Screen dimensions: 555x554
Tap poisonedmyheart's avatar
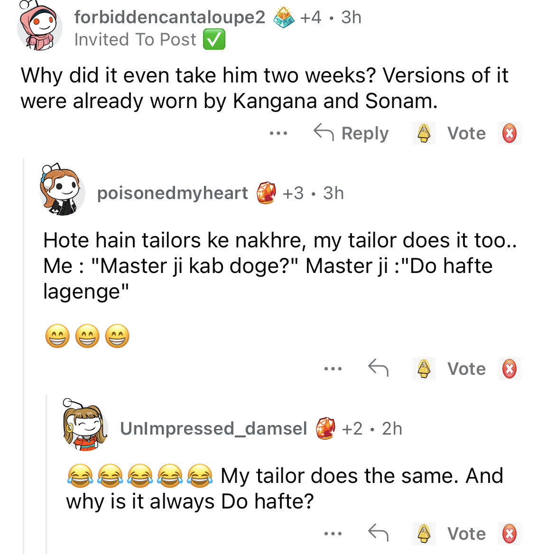click(62, 191)
